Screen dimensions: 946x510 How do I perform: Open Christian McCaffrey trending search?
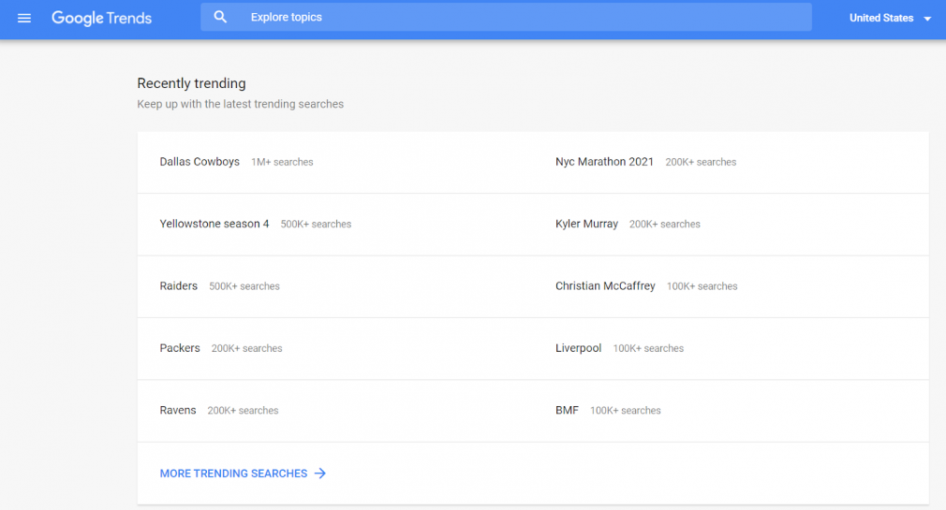coord(605,285)
